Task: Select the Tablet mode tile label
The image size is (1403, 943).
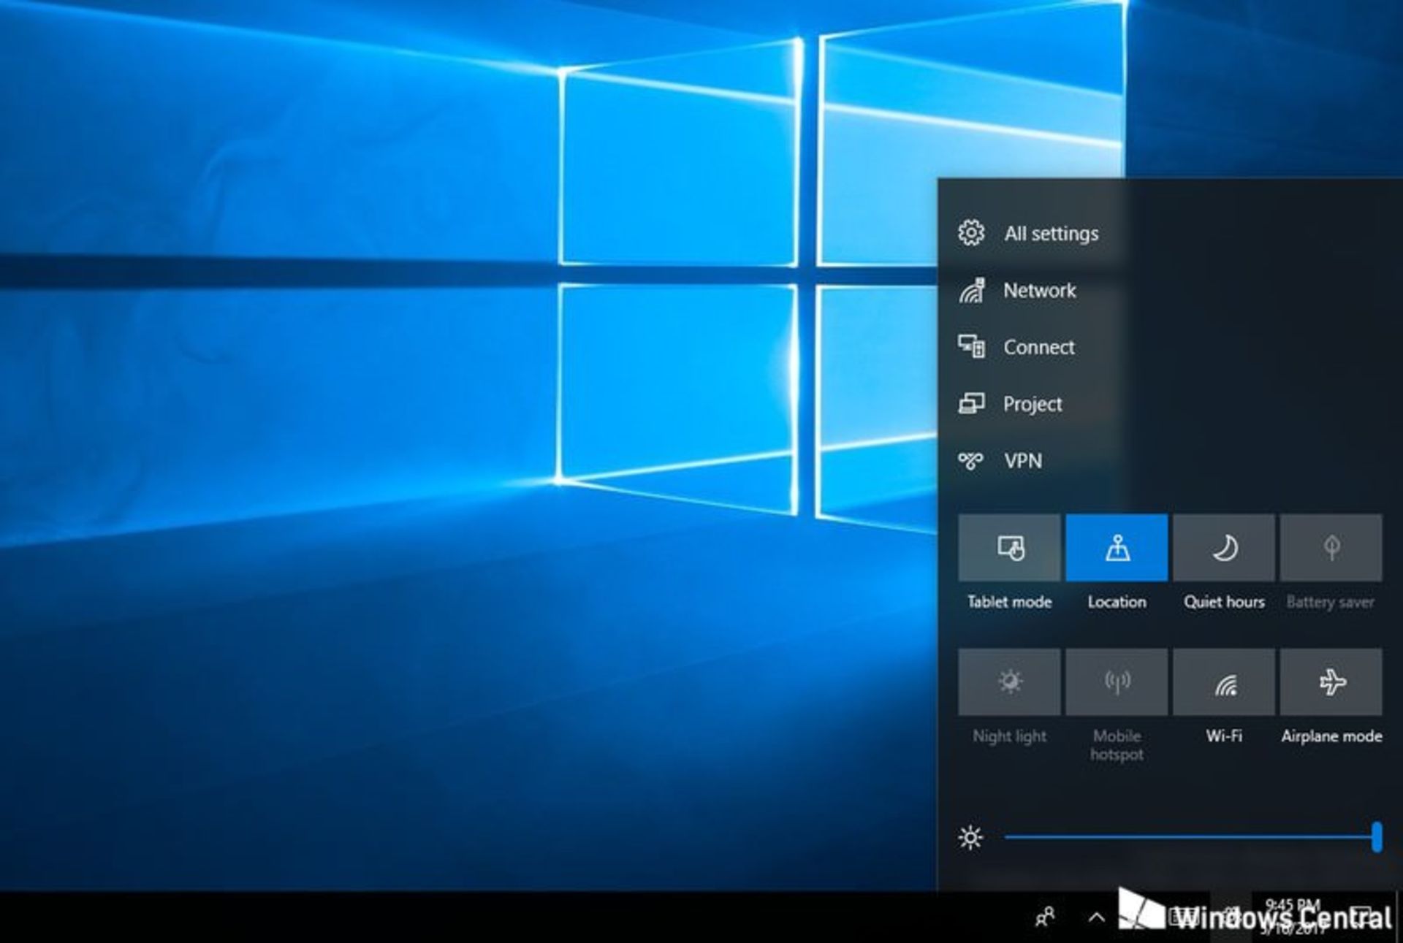Action: pyautogui.click(x=1009, y=602)
